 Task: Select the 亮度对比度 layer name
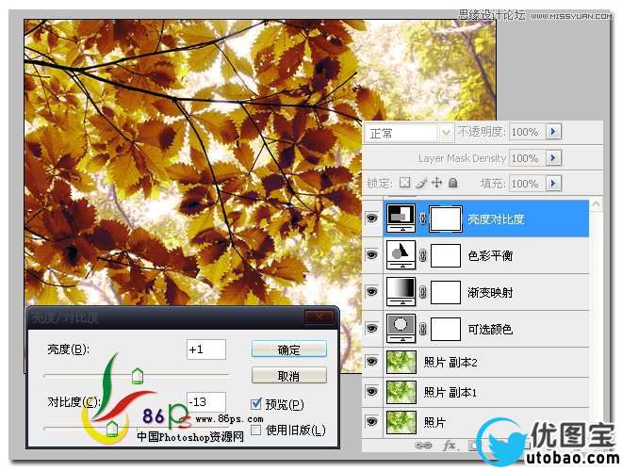496,219
